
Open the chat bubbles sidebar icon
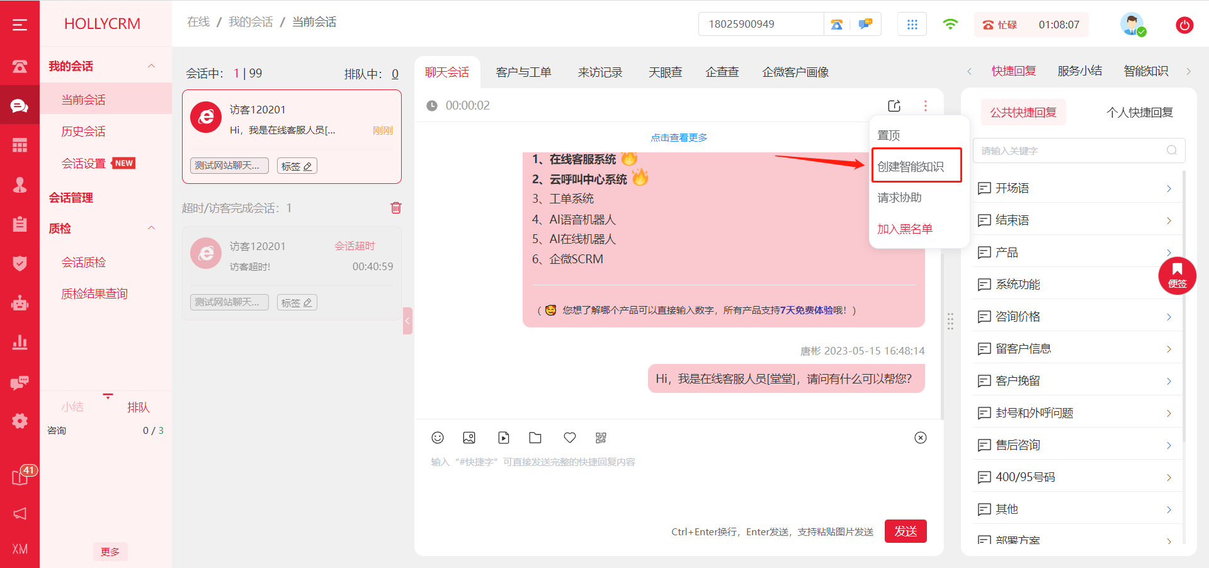pyautogui.click(x=20, y=106)
